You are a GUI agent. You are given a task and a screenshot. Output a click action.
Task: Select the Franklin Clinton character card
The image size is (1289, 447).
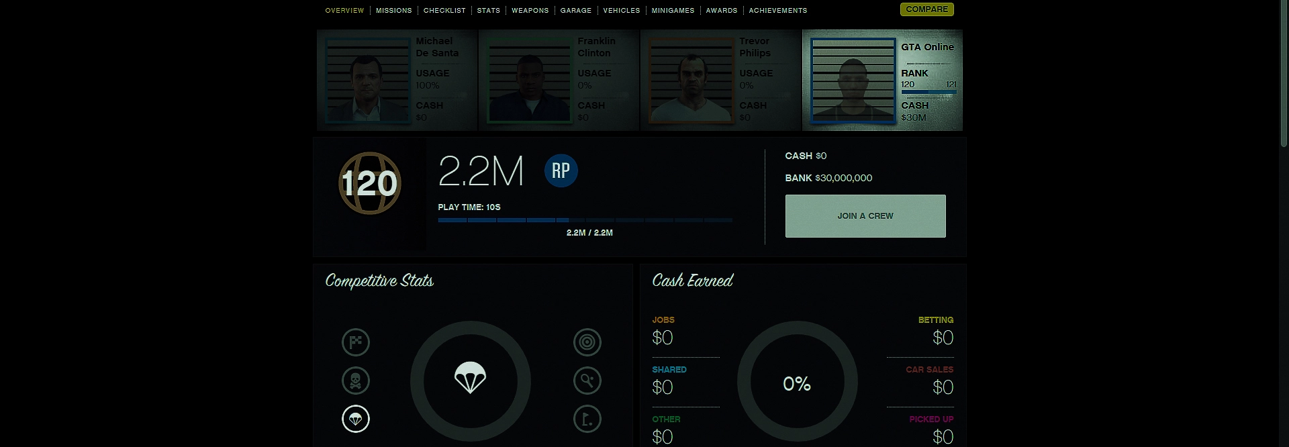(559, 80)
